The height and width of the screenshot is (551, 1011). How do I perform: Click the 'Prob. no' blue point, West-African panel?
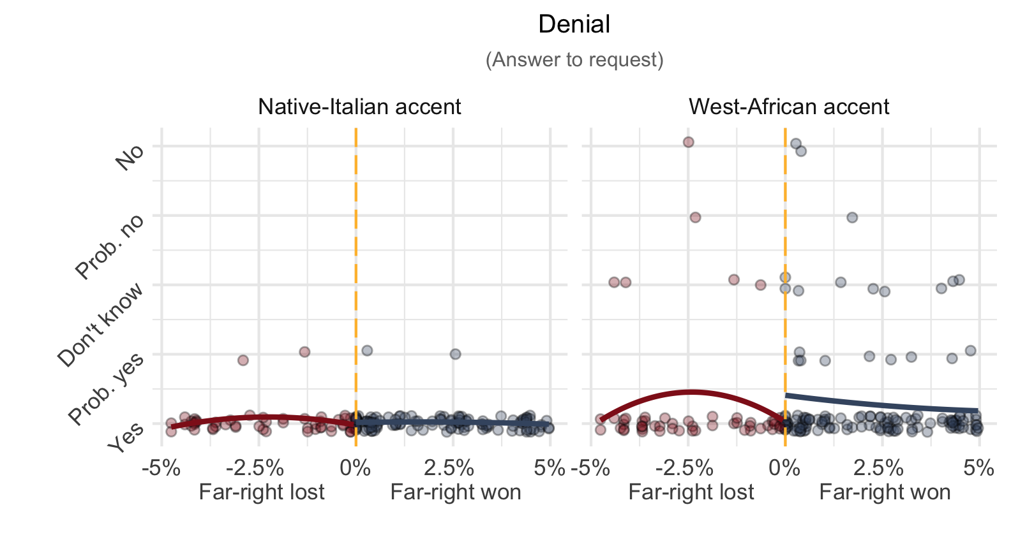pos(851,217)
